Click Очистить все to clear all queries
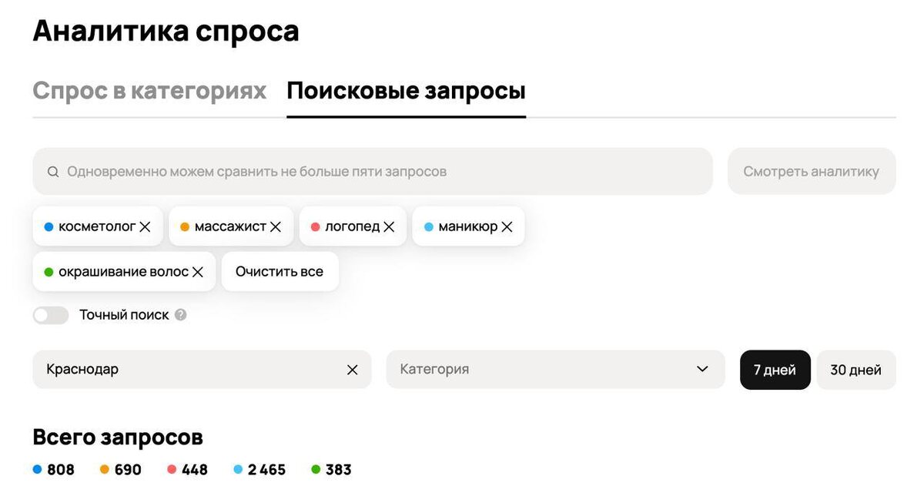 [x=280, y=271]
